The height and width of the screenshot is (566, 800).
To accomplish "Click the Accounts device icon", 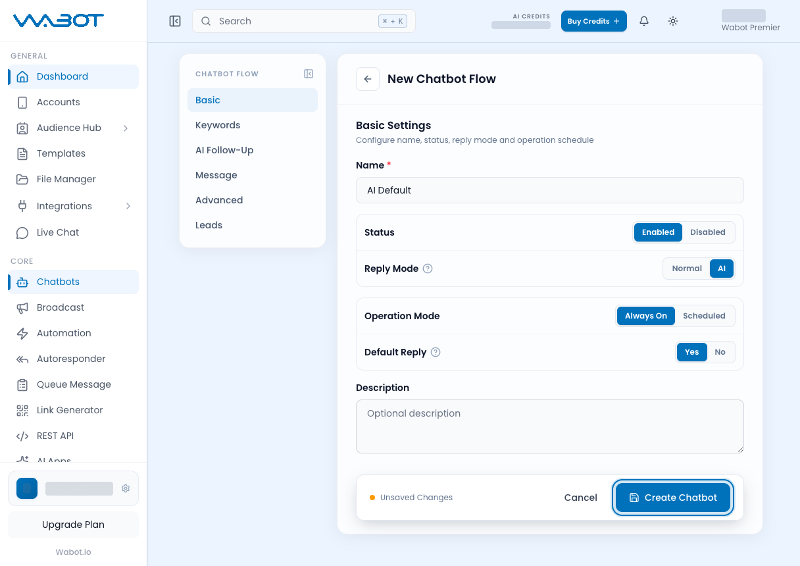I will point(22,102).
